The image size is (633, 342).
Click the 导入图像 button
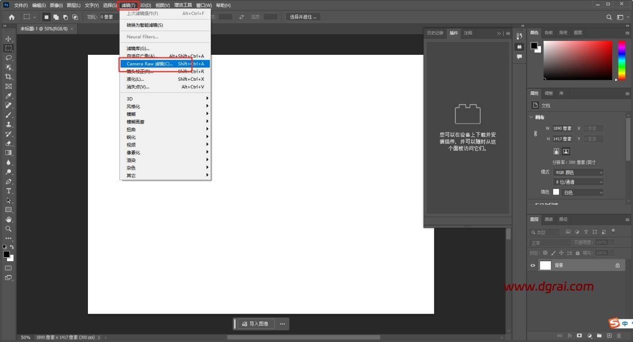[x=256, y=324]
